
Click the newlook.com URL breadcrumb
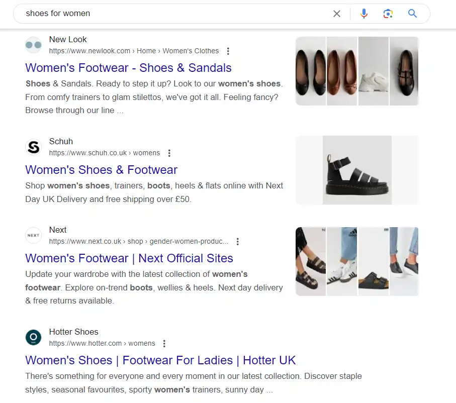coord(134,51)
